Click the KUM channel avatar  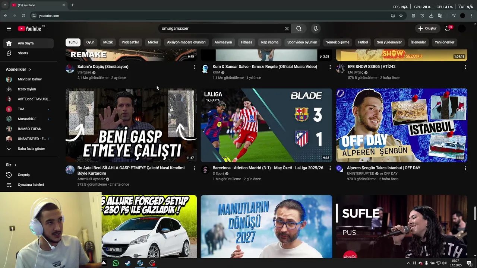point(205,68)
